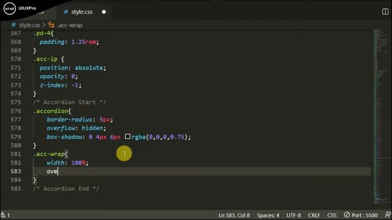Click the Accordion End comment
Viewport: 392px width, 220px height.
click(x=66, y=189)
